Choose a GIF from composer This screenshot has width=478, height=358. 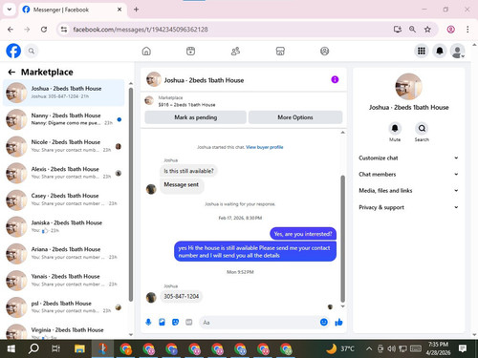click(189, 323)
